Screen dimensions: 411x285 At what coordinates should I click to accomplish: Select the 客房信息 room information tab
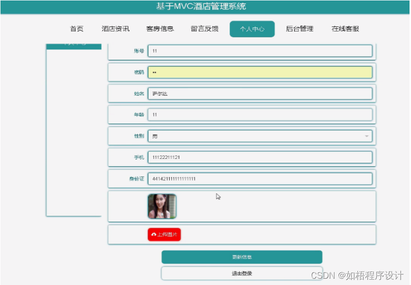pos(161,28)
